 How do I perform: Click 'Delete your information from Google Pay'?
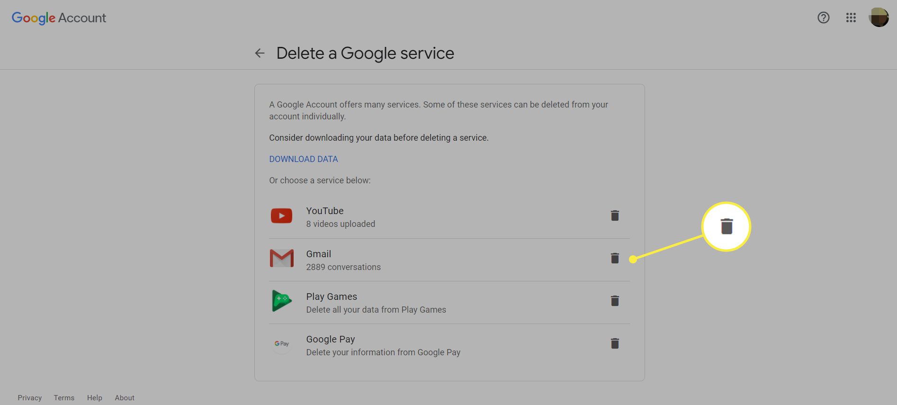coord(383,352)
